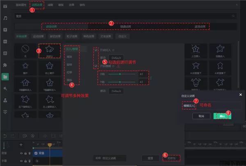Open the media library sidebar icon

5,6
